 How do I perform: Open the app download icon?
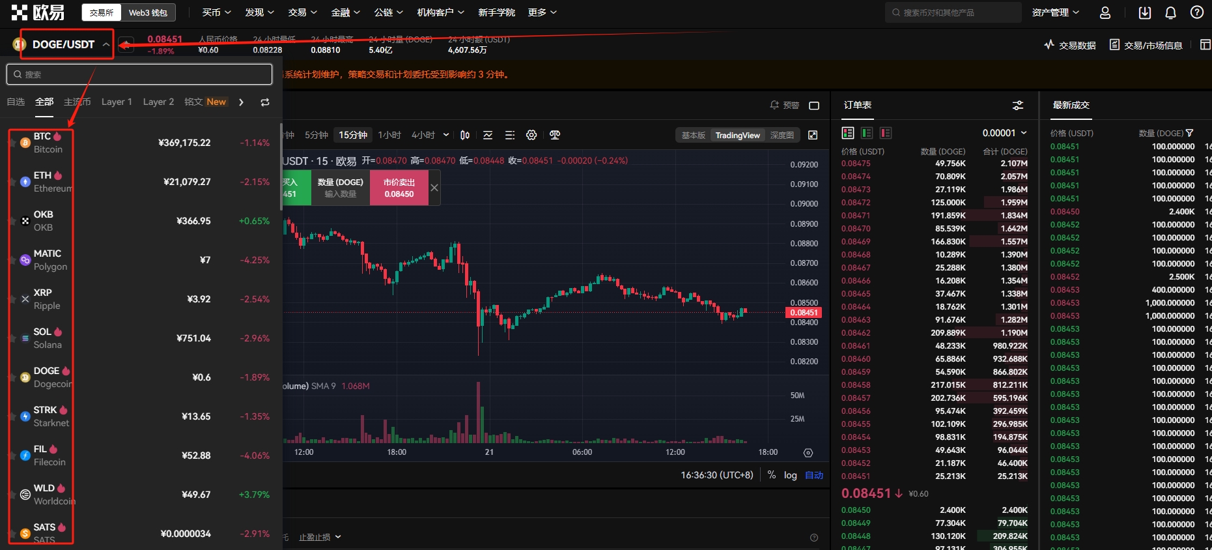coord(1145,12)
